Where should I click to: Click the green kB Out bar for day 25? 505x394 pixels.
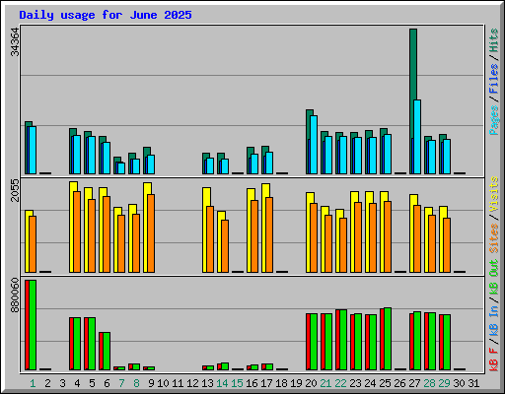[388, 339]
